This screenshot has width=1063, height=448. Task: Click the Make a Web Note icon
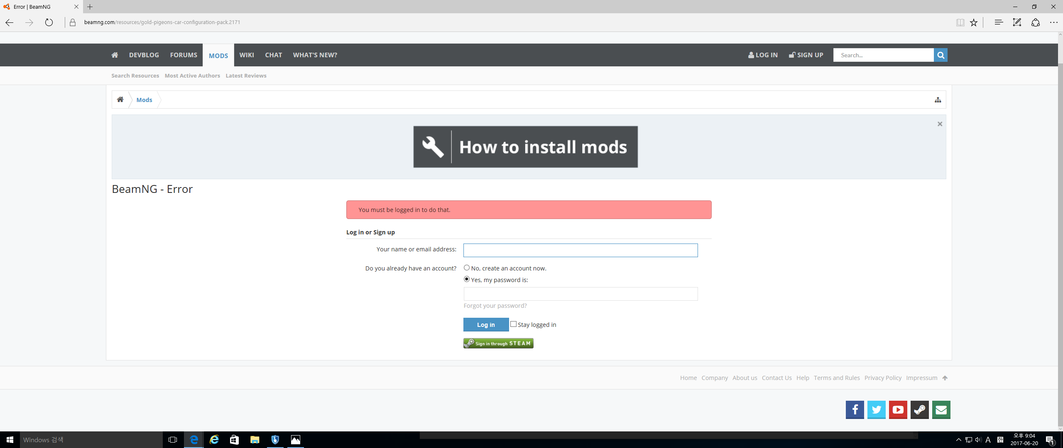pyautogui.click(x=1017, y=22)
